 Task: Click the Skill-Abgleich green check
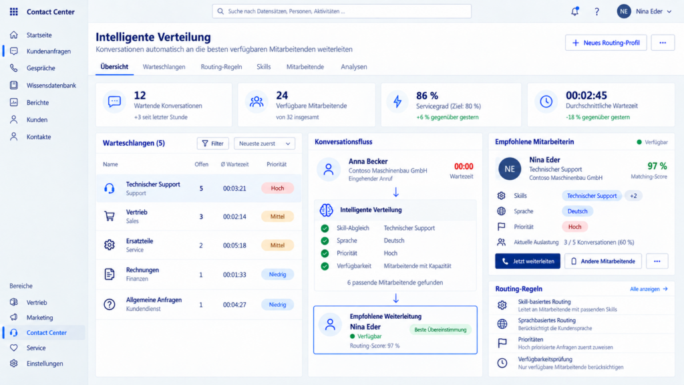tap(325, 228)
